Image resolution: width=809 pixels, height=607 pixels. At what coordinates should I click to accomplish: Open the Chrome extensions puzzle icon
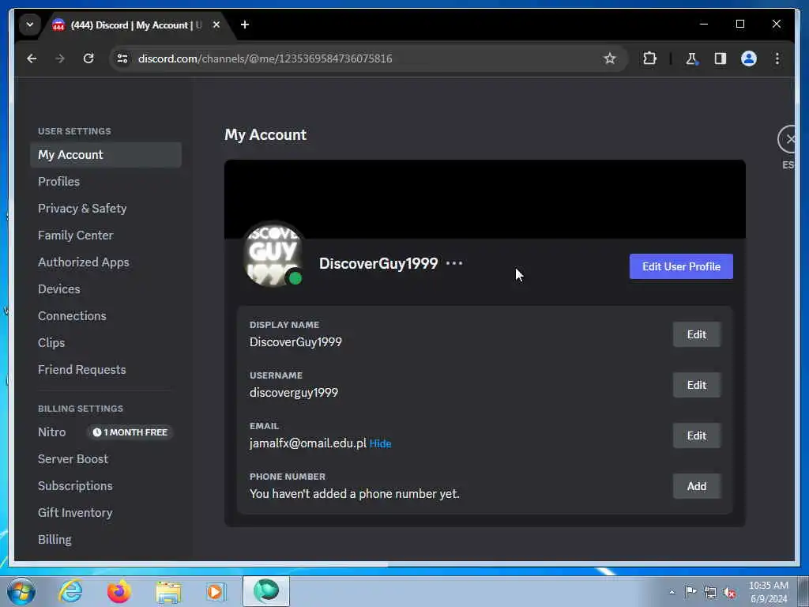(x=650, y=58)
